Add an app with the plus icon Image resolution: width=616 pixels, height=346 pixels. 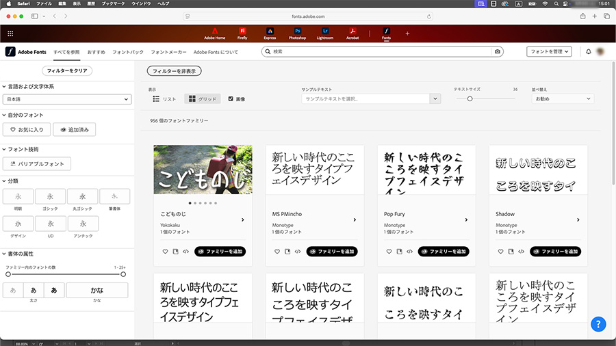pos(407,34)
